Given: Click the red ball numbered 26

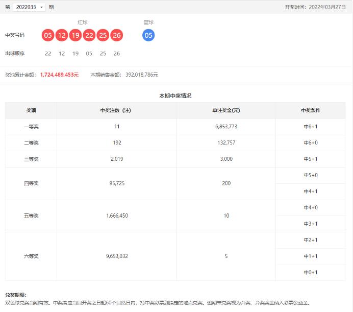Looking at the screenshot, I should point(117,35).
